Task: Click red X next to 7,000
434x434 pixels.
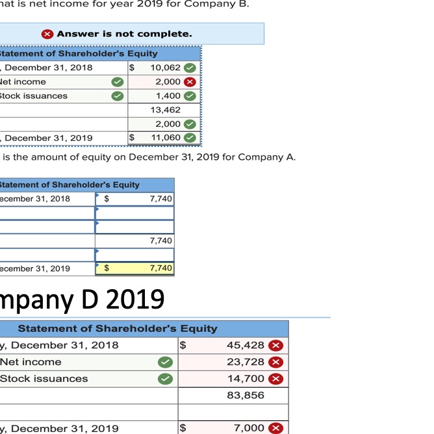Action: 275,428
